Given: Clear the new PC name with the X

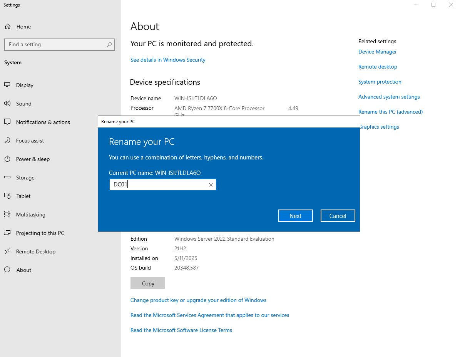Looking at the screenshot, I should click(x=211, y=184).
